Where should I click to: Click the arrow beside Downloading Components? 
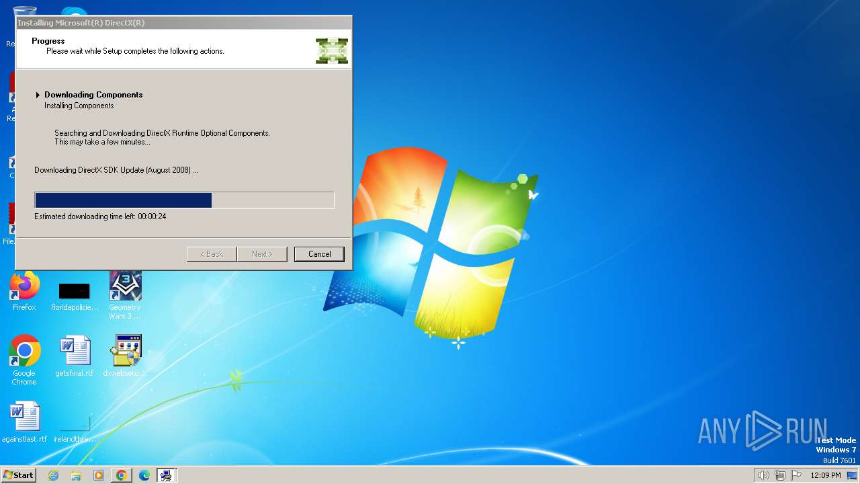38,95
